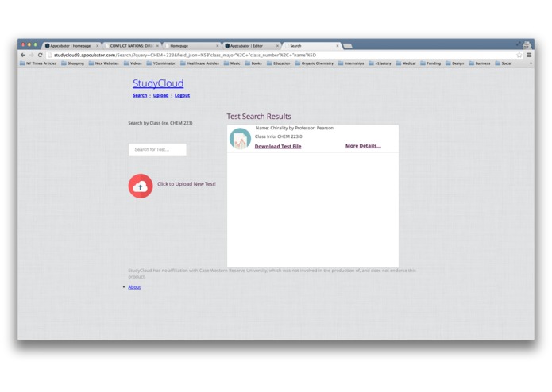Image resolution: width=552 pixels, height=392 pixels.
Task: Open the Shopping bookmark folder
Action: click(72, 63)
